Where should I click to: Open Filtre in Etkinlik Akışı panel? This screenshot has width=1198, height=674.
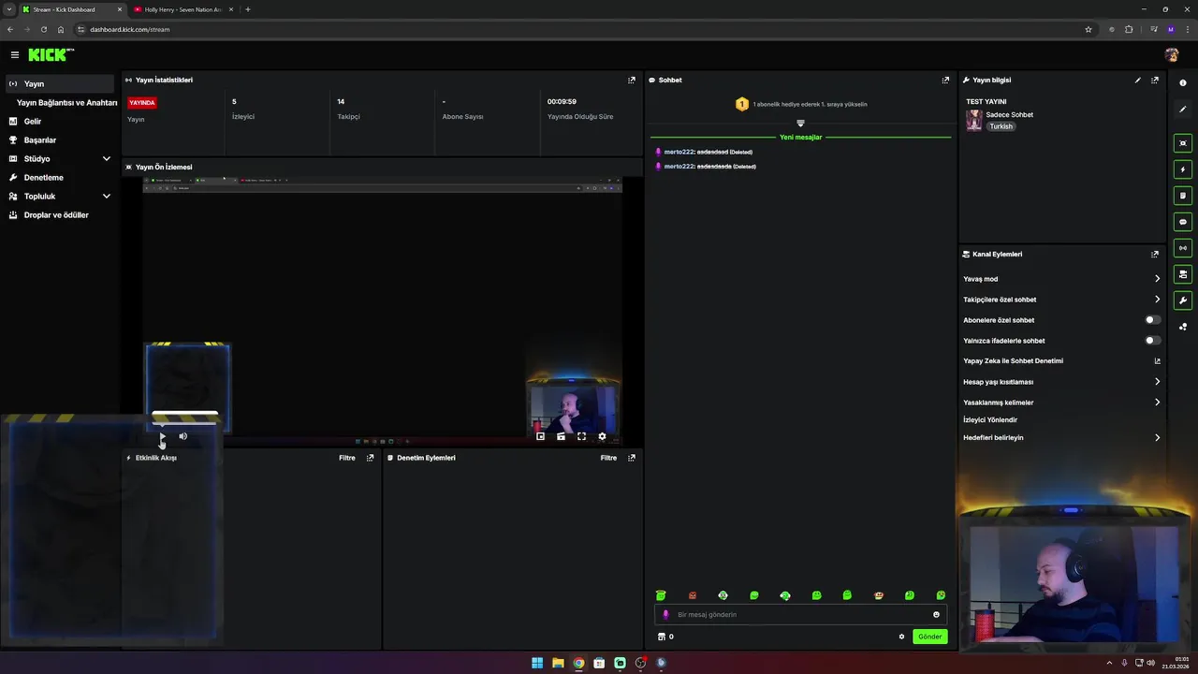click(x=347, y=458)
